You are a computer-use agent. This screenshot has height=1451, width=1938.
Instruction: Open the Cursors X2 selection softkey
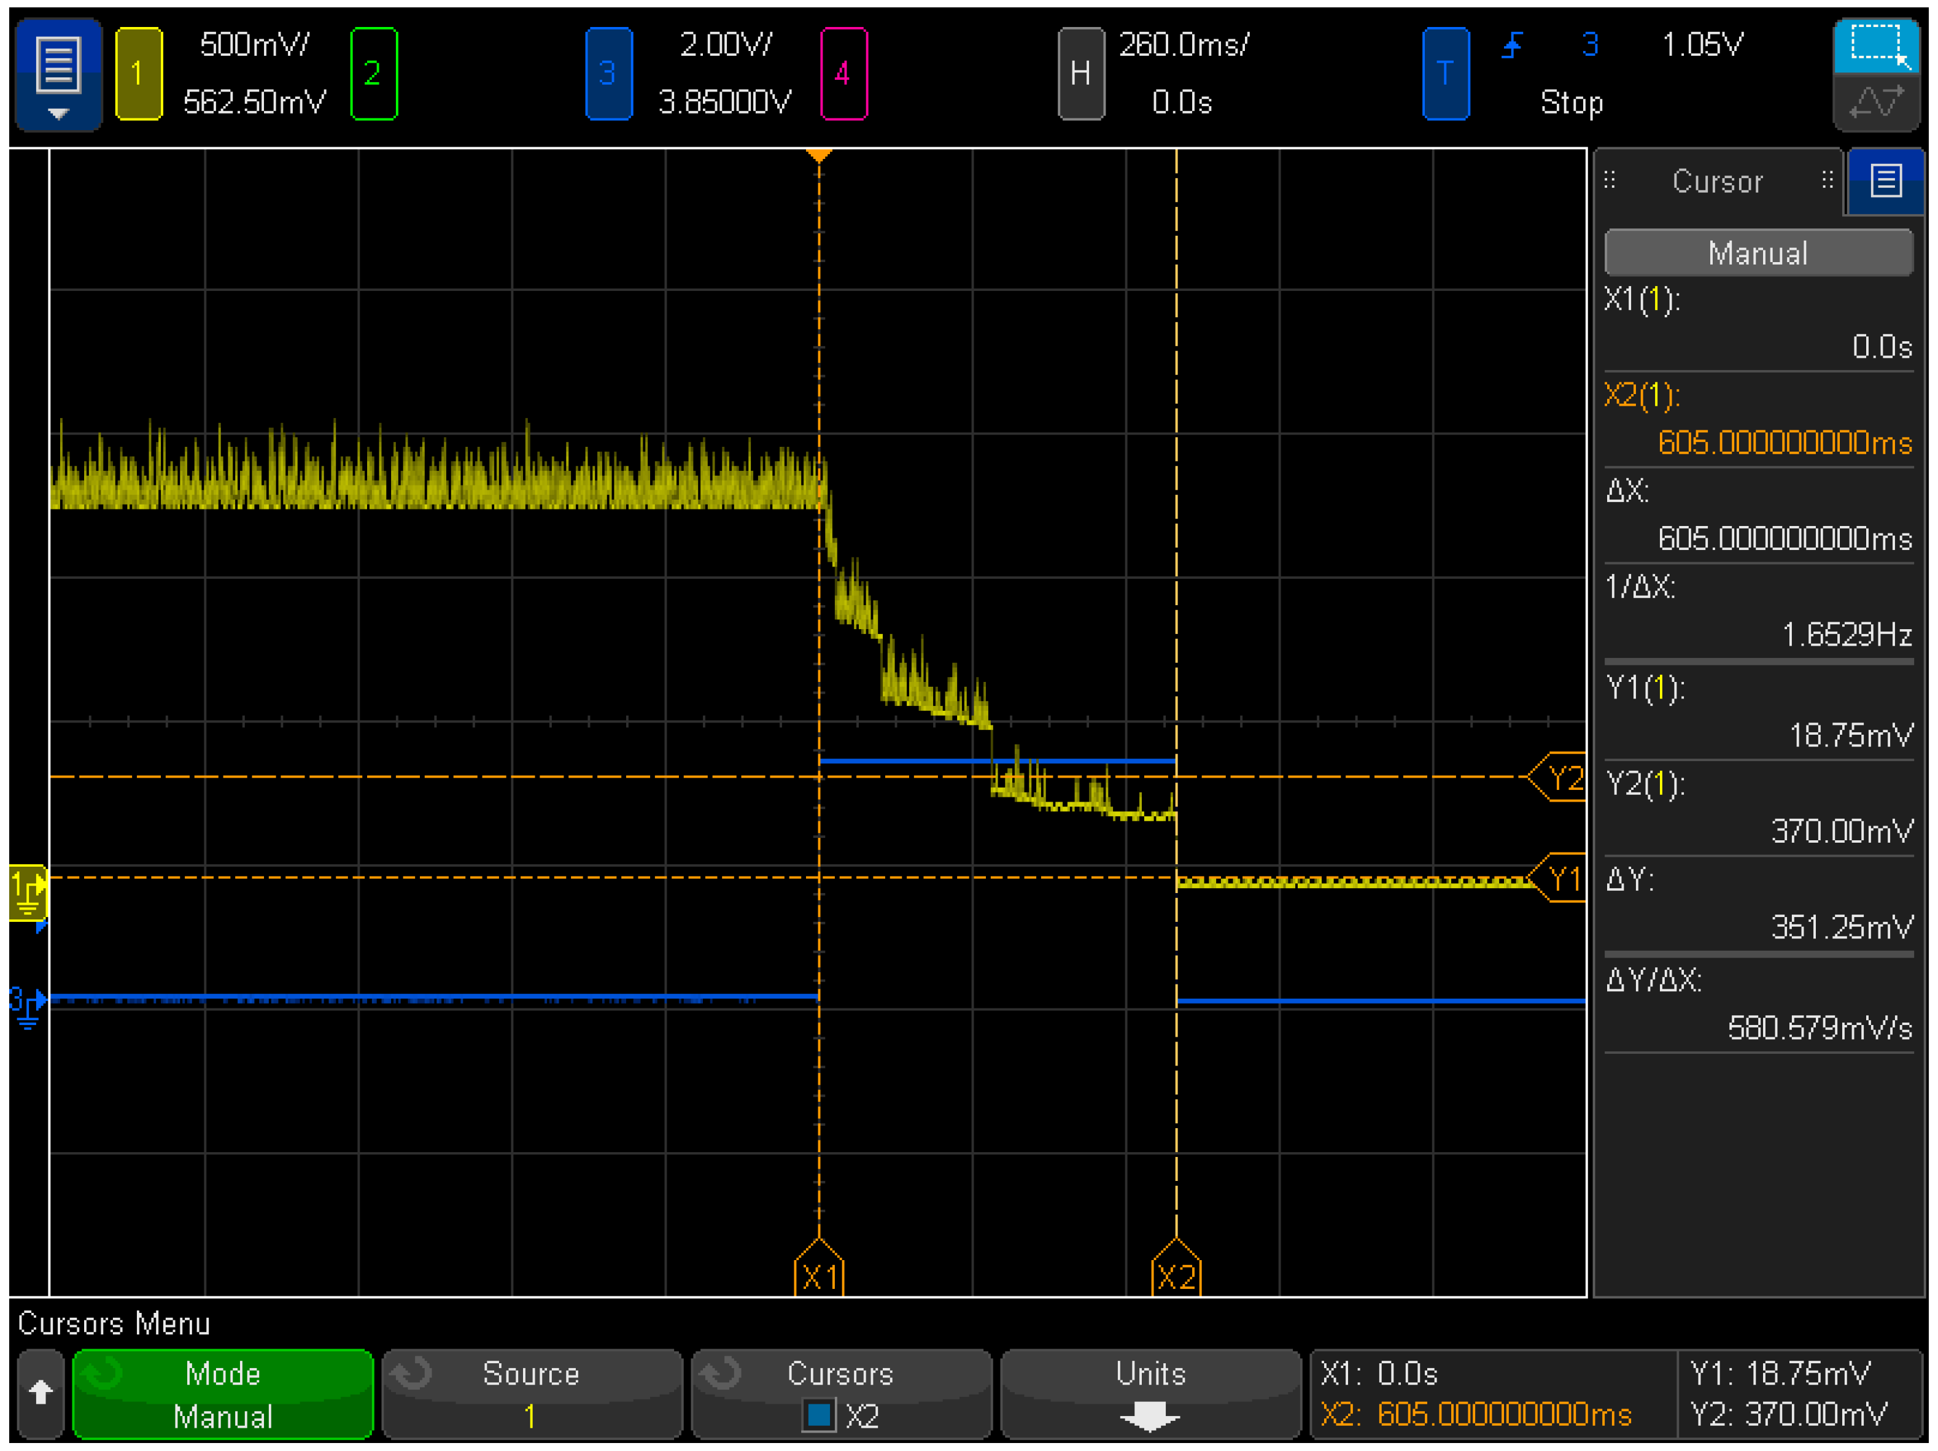pyautogui.click(x=840, y=1393)
